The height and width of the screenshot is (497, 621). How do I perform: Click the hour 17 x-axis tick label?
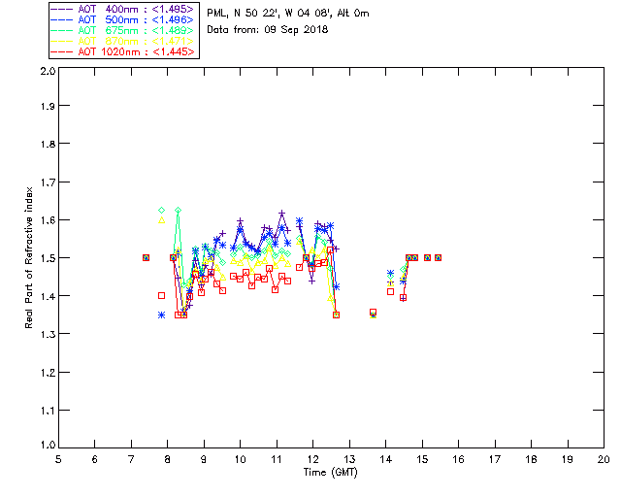coord(495,459)
